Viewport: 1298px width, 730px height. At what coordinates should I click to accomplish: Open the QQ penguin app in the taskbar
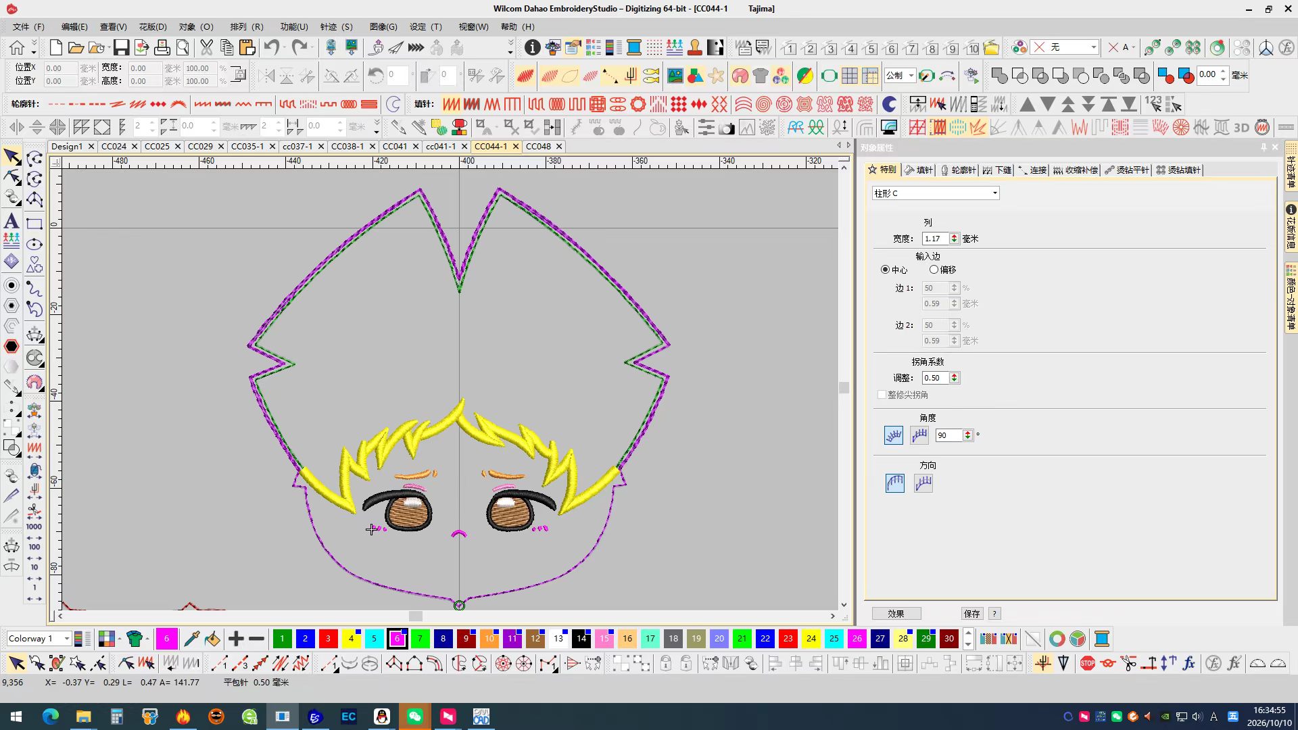point(382,716)
